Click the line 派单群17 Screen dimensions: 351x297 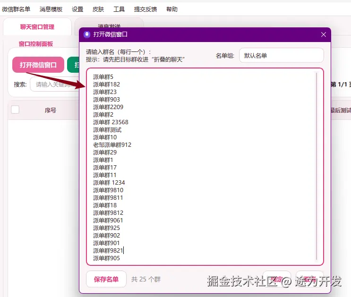click(x=105, y=168)
